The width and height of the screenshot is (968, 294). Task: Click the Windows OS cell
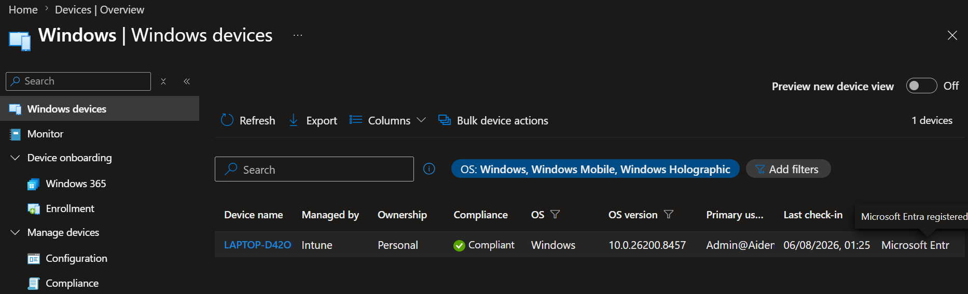[x=553, y=245]
